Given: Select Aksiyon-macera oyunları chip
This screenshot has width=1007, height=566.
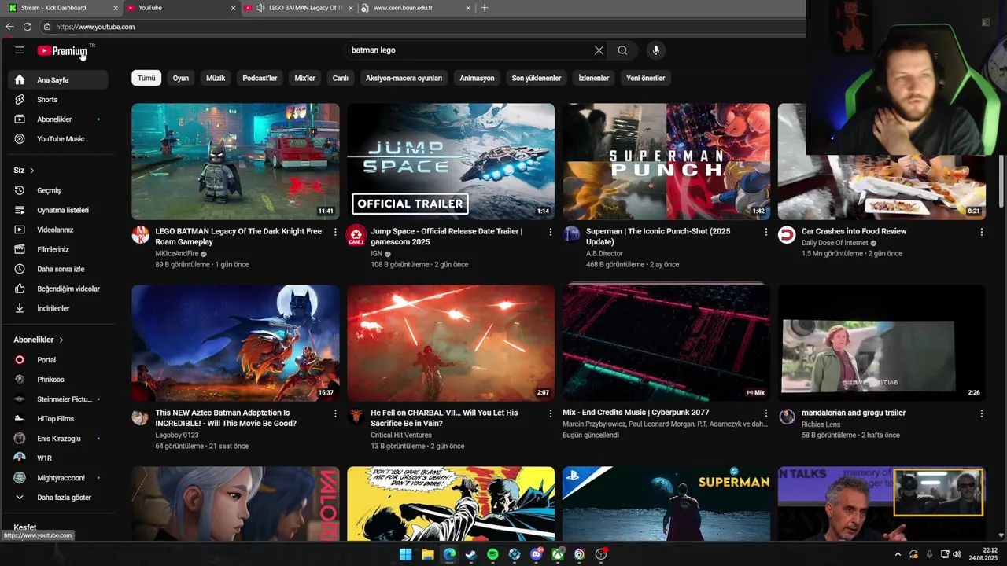Looking at the screenshot, I should 404,78.
